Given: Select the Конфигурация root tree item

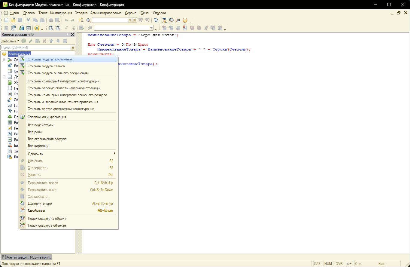Looking at the screenshot, I should tap(19, 54).
